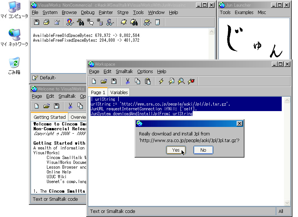
Task: Open the Smalltalk menu in Workspace window
Action: 124,72
